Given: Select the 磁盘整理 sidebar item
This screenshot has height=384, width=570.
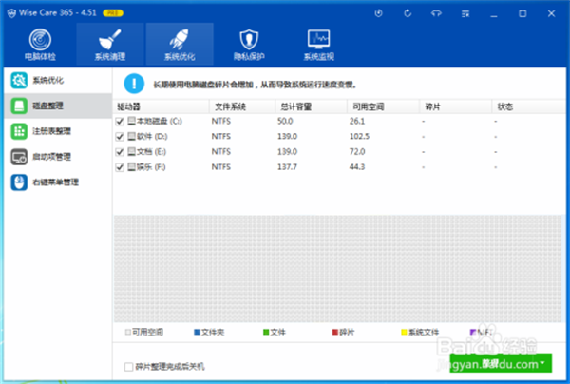Looking at the screenshot, I should pos(58,106).
